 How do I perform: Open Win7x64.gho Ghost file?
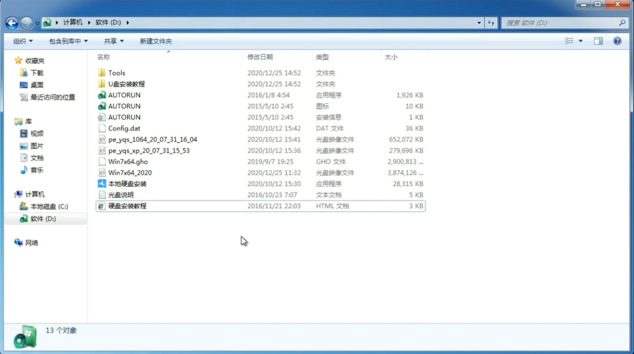128,161
